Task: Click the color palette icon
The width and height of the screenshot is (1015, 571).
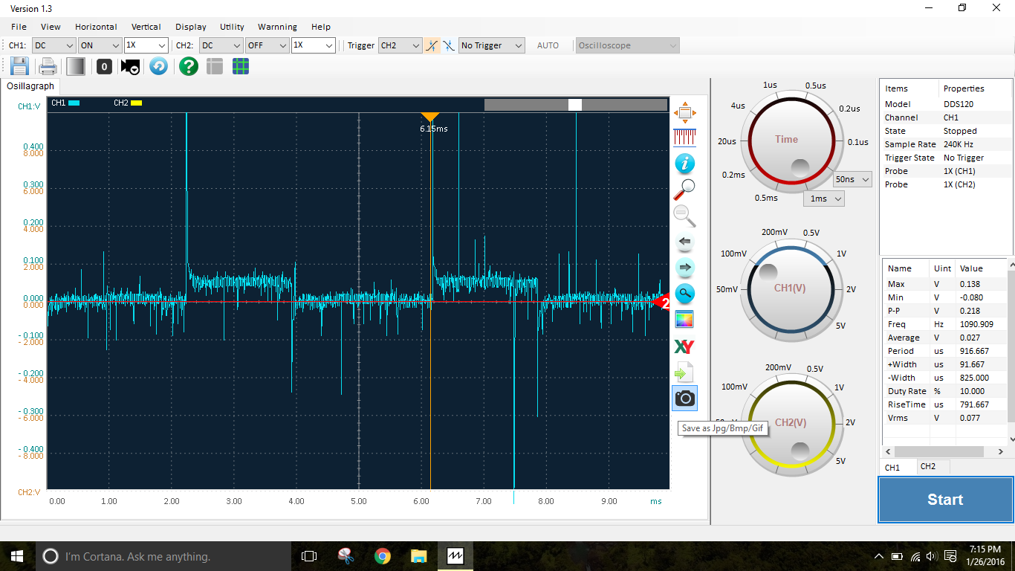Action: (x=684, y=320)
